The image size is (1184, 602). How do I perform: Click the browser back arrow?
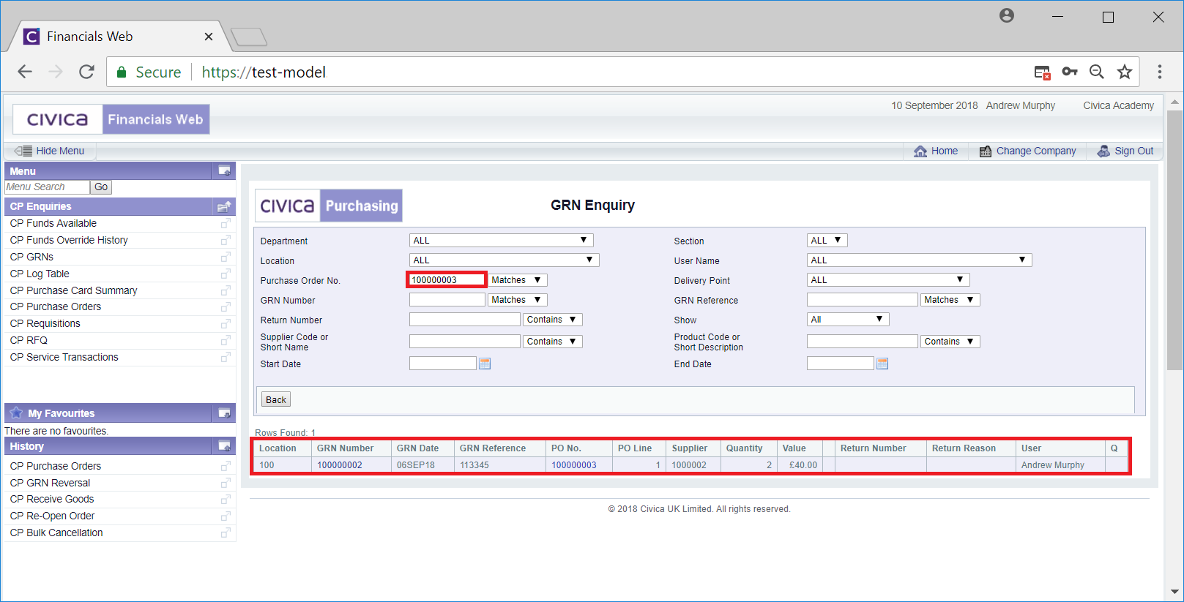coord(25,72)
